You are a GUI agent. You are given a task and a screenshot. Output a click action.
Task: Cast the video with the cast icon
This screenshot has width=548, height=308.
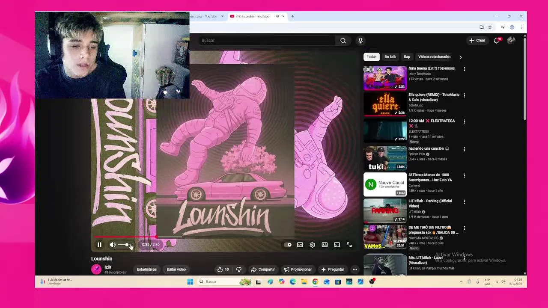[337, 245]
